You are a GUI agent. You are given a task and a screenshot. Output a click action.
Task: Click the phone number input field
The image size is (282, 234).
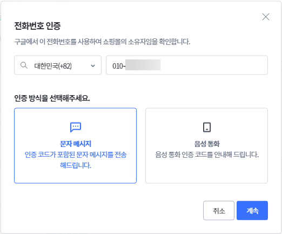pyautogui.click(x=187, y=65)
